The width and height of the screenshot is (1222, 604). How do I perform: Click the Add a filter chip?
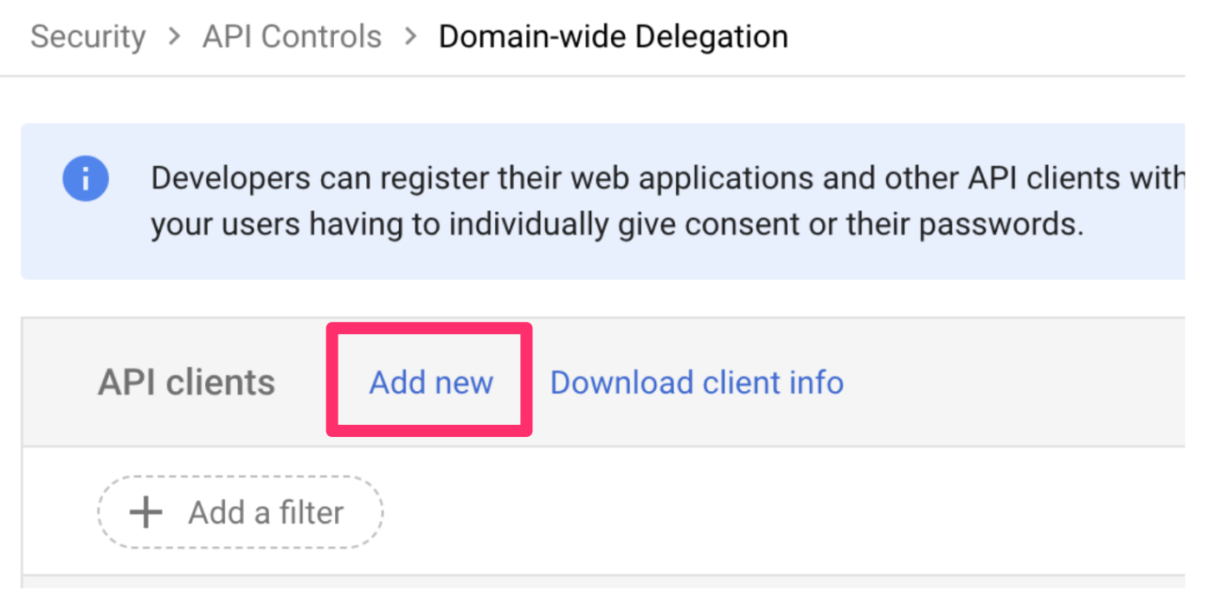240,512
